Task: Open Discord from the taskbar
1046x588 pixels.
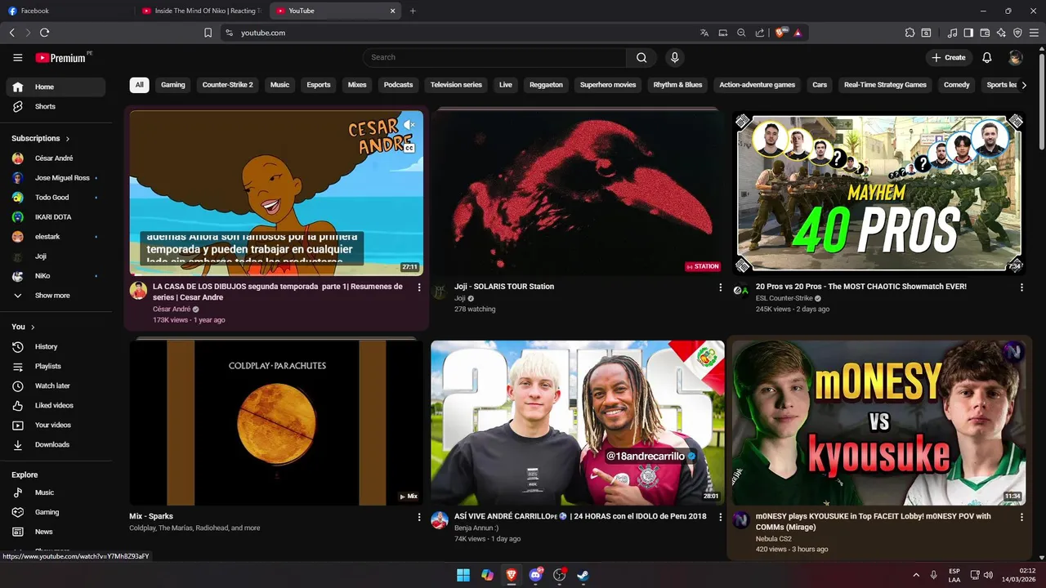Action: tap(536, 575)
